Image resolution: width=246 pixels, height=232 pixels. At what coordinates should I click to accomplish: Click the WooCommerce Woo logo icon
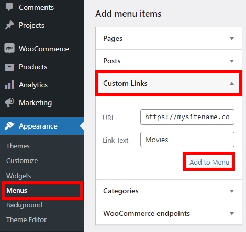pyautogui.click(x=9, y=48)
